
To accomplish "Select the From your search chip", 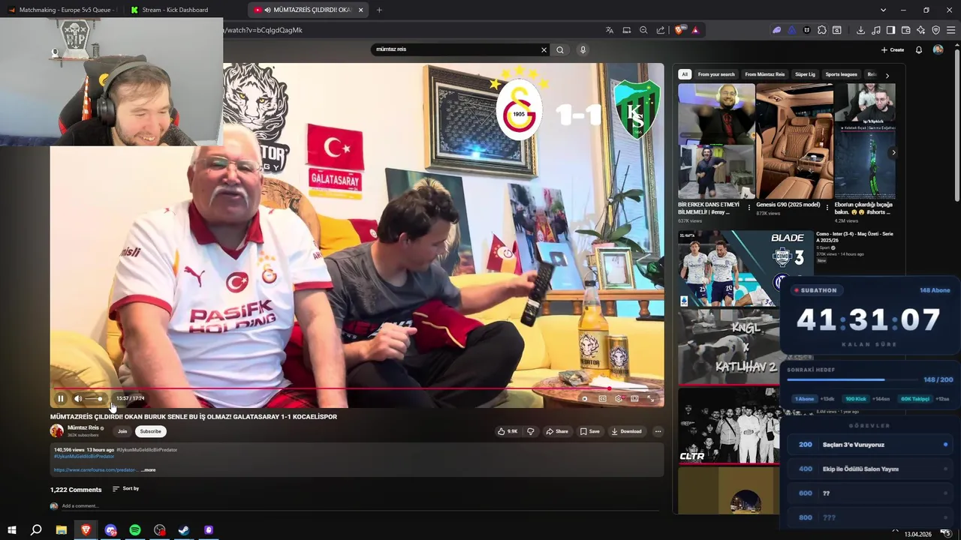I will click(x=716, y=74).
